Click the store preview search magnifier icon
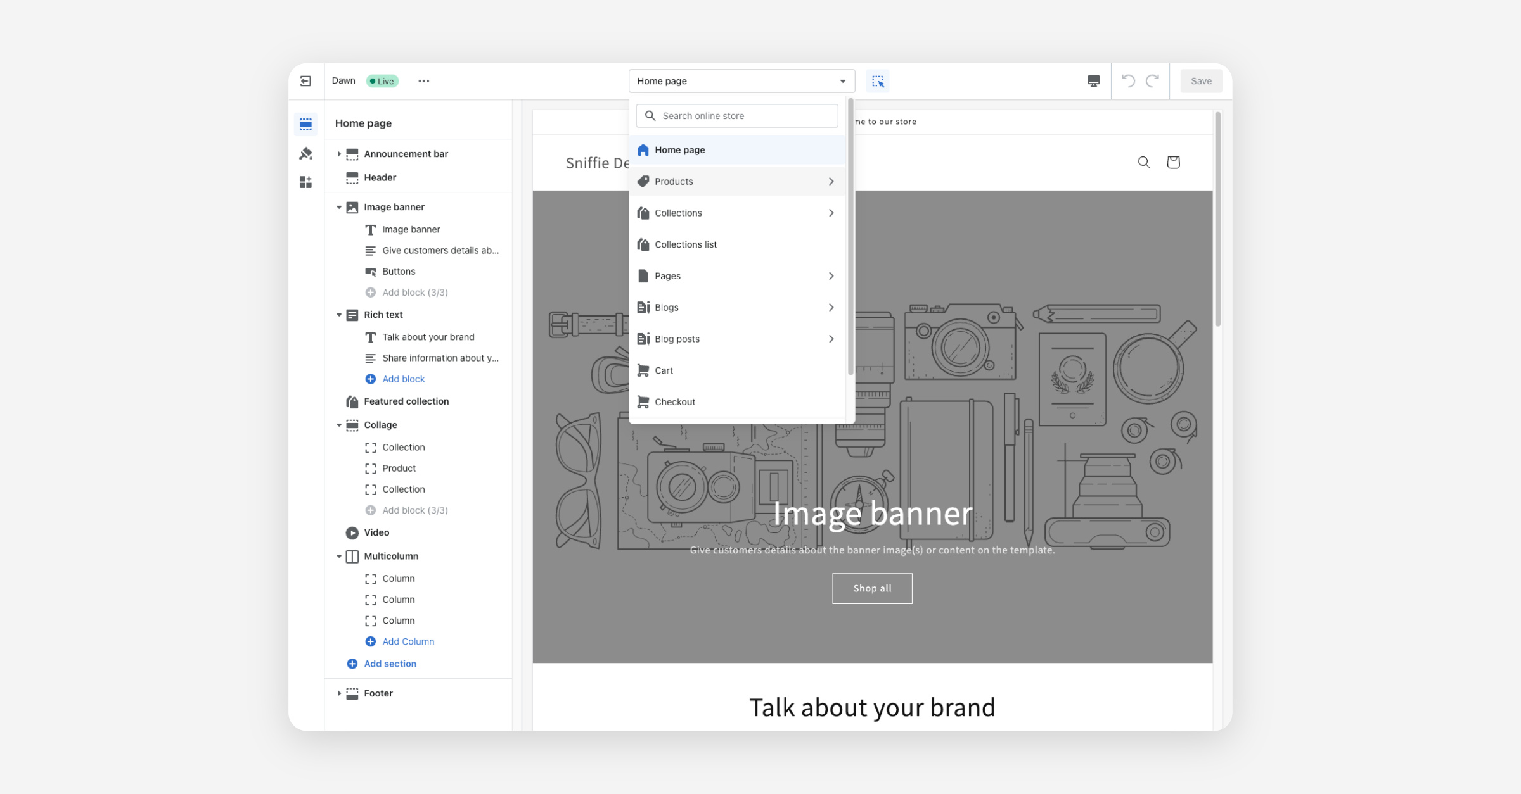Screen dimensions: 1521x794 pyautogui.click(x=1144, y=162)
